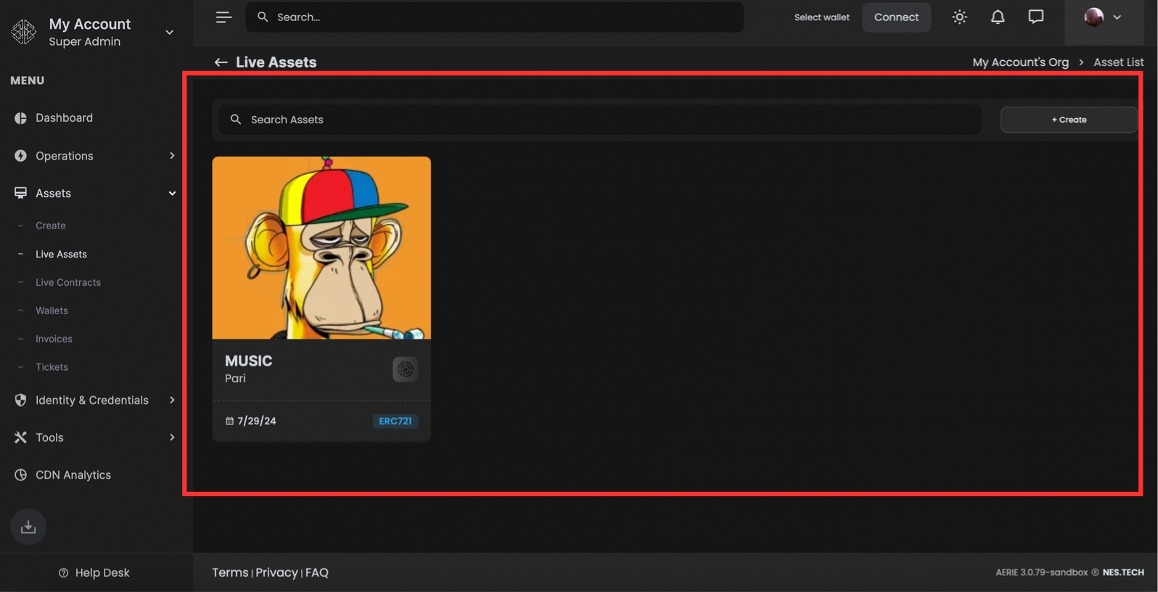Click the download icon in sidebar

(x=28, y=527)
